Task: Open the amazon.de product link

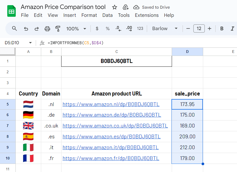Action: point(112,115)
